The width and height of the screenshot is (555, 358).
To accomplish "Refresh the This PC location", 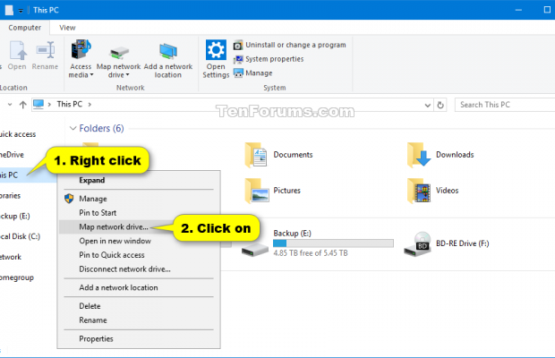I will (440, 105).
